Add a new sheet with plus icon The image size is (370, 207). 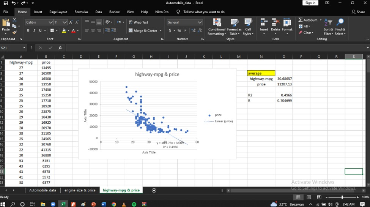tap(154, 190)
